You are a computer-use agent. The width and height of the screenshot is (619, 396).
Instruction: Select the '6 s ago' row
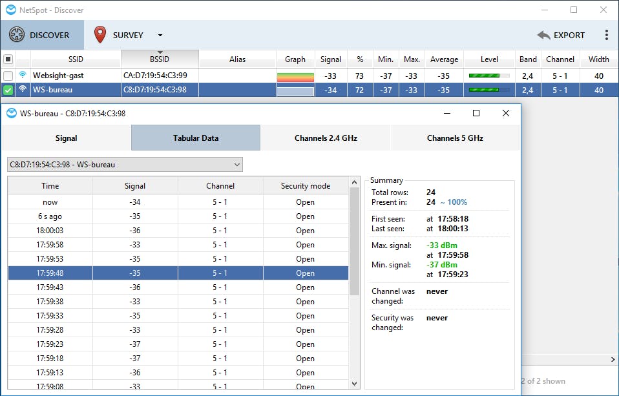click(178, 216)
